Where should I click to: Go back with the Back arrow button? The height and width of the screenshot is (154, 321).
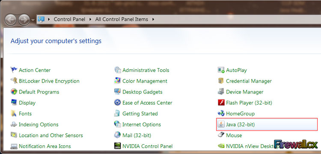[x=10, y=20]
